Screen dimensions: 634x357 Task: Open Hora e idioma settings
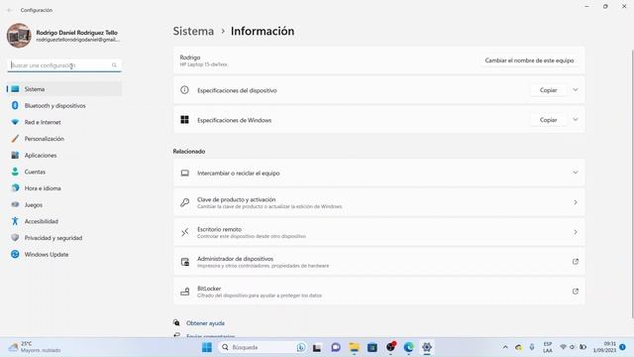64,188
